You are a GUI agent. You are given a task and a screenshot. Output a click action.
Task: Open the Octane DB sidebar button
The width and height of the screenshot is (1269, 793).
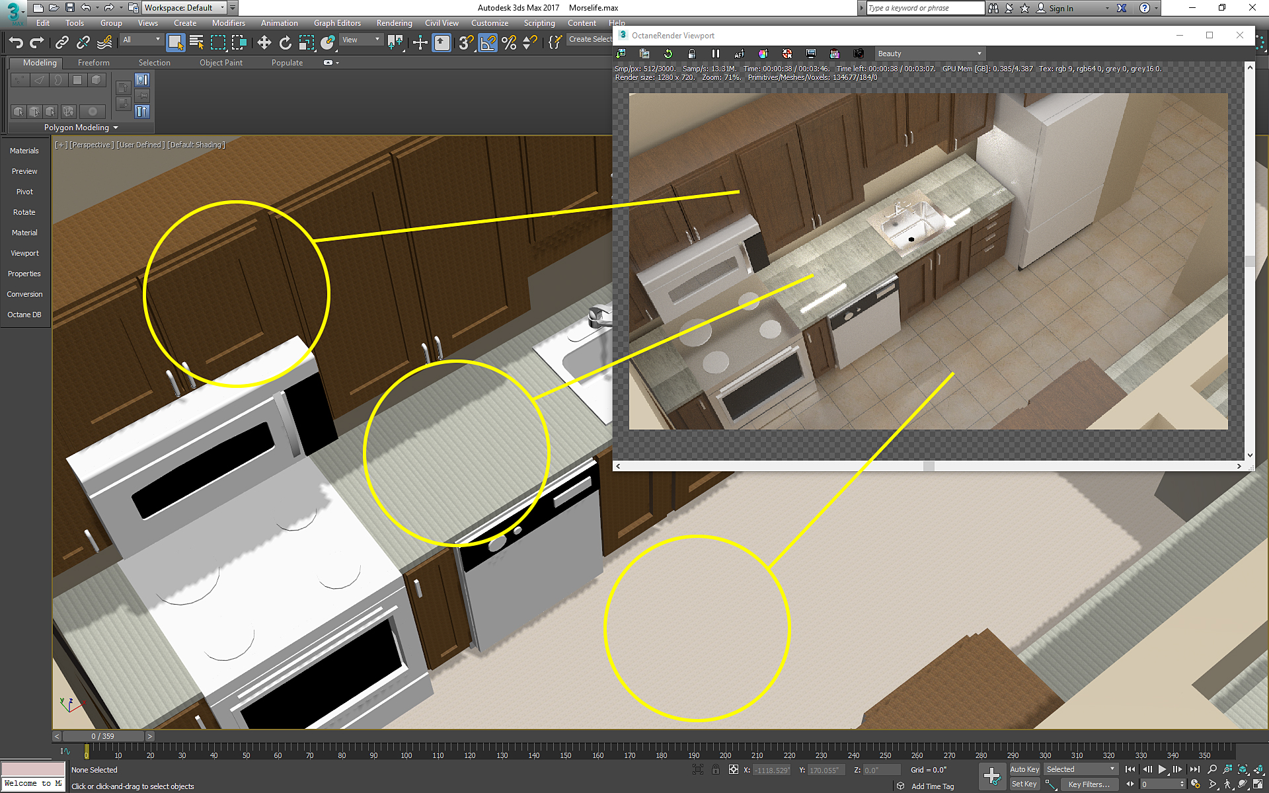tap(24, 315)
